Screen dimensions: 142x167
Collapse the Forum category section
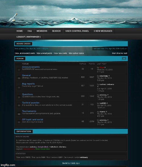tap(124, 59)
